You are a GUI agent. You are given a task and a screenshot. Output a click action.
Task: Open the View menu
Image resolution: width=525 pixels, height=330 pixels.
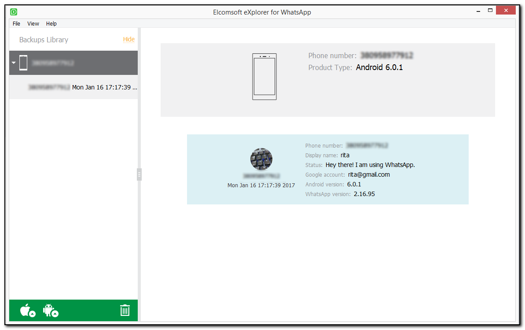coord(33,24)
